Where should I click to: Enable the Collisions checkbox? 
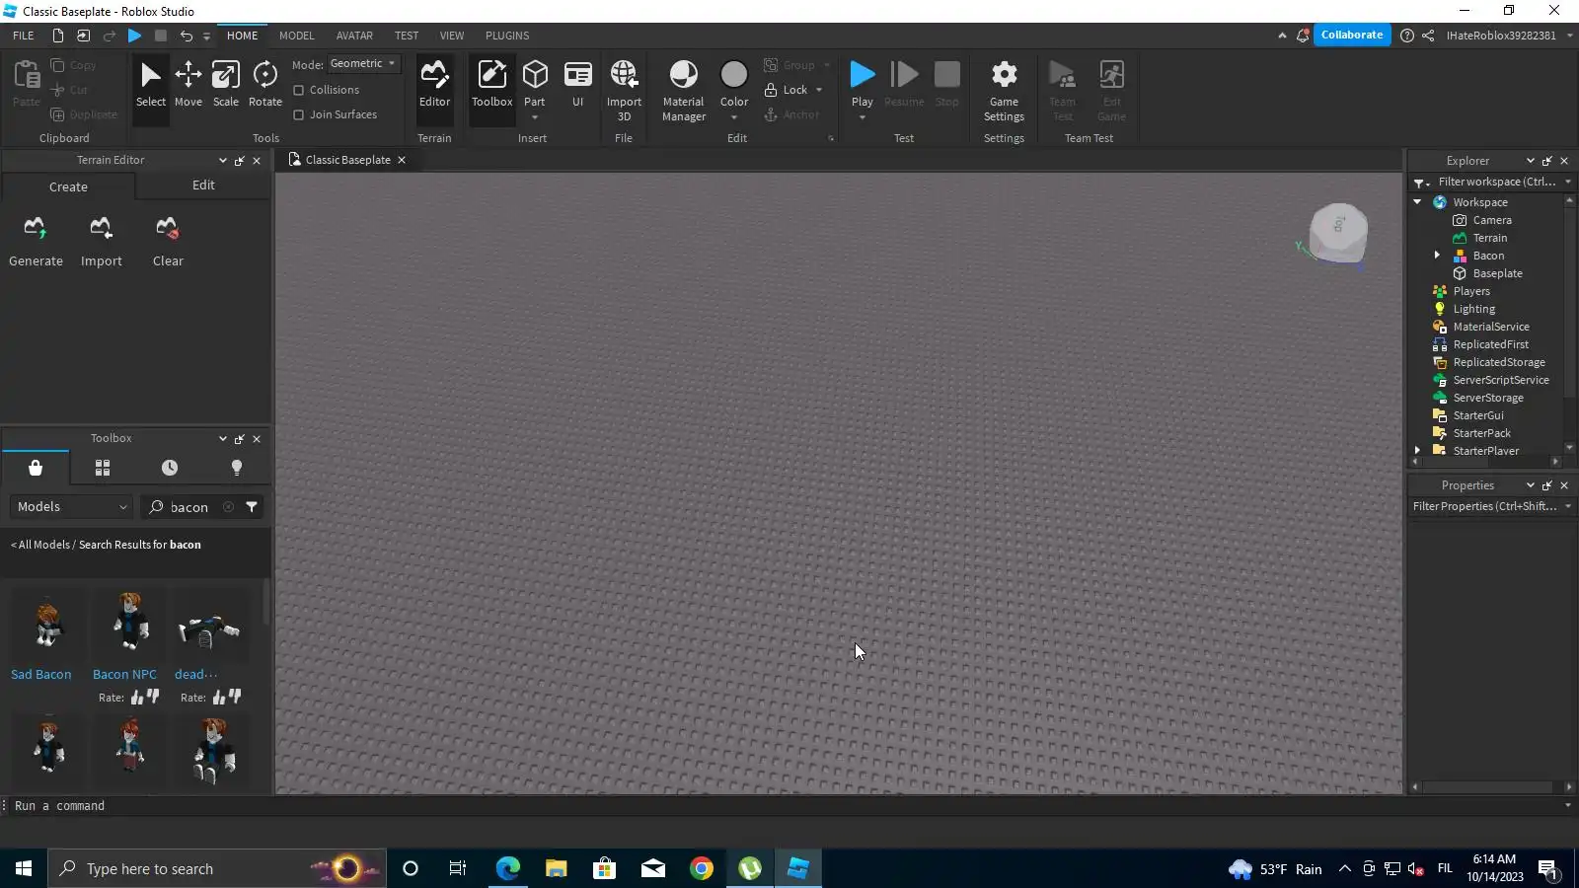299,90
